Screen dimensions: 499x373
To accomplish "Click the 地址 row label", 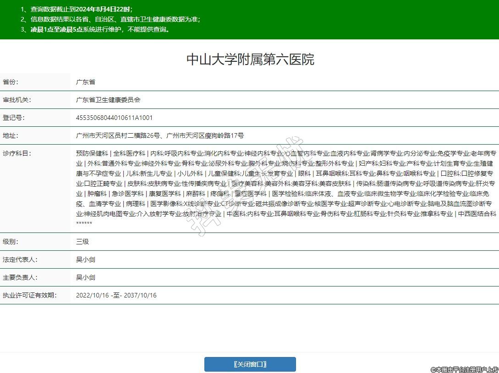I will tap(11, 135).
